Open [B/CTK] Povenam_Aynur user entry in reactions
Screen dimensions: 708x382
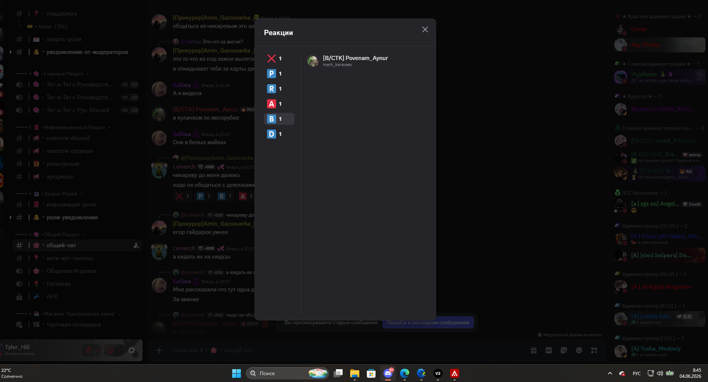click(x=367, y=61)
